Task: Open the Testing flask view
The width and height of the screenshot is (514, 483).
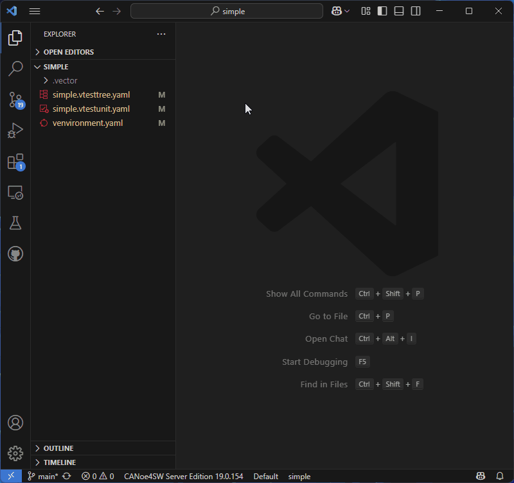Action: [15, 223]
